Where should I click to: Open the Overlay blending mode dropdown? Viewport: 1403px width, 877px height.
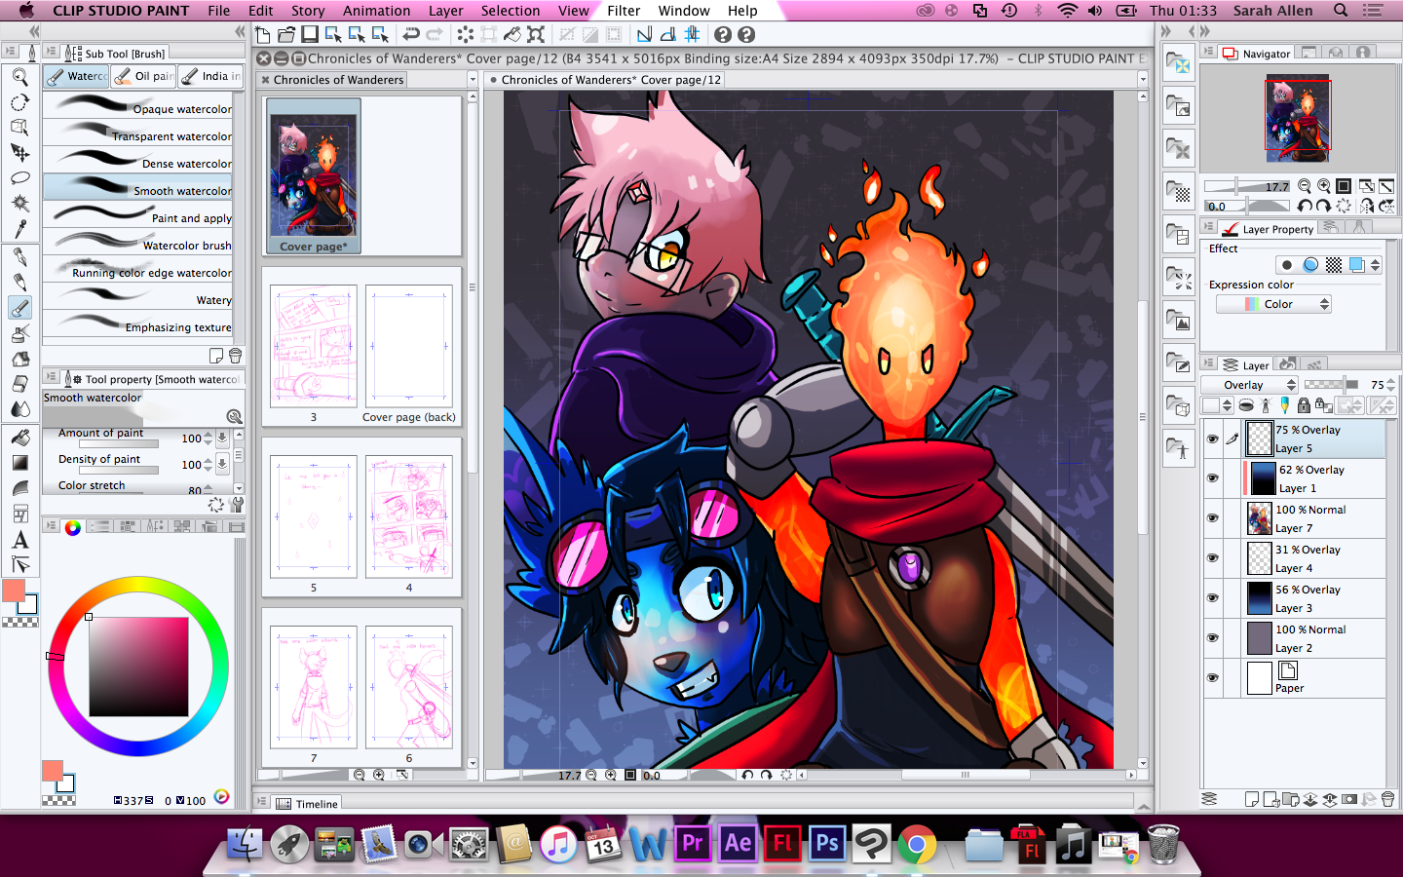(1250, 385)
